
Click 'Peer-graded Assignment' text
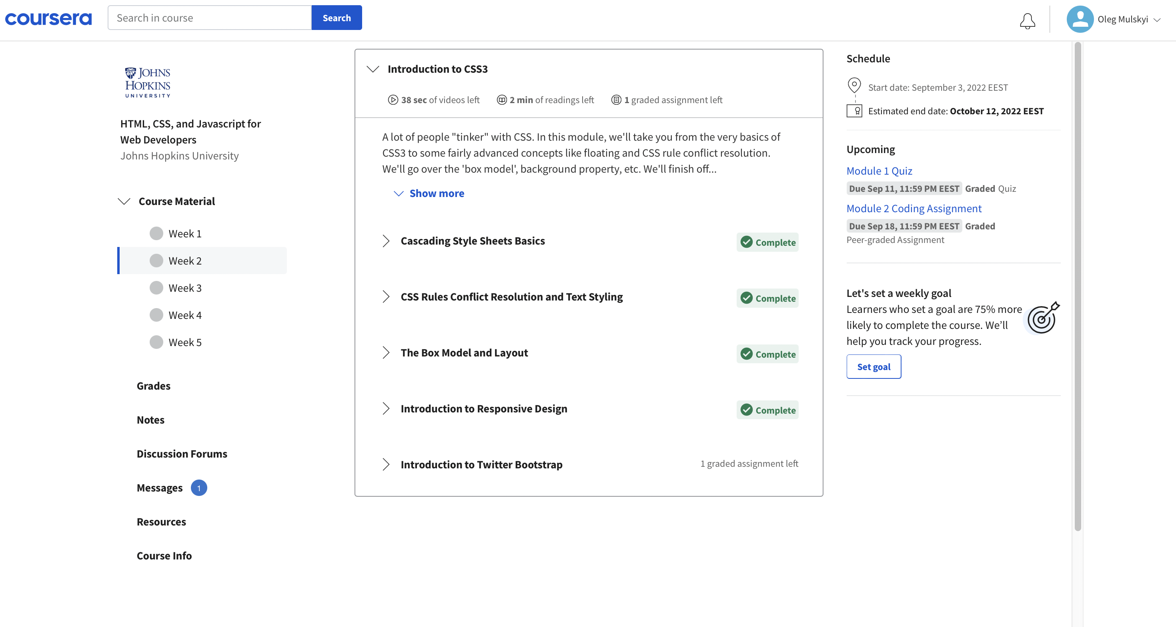[x=895, y=240]
